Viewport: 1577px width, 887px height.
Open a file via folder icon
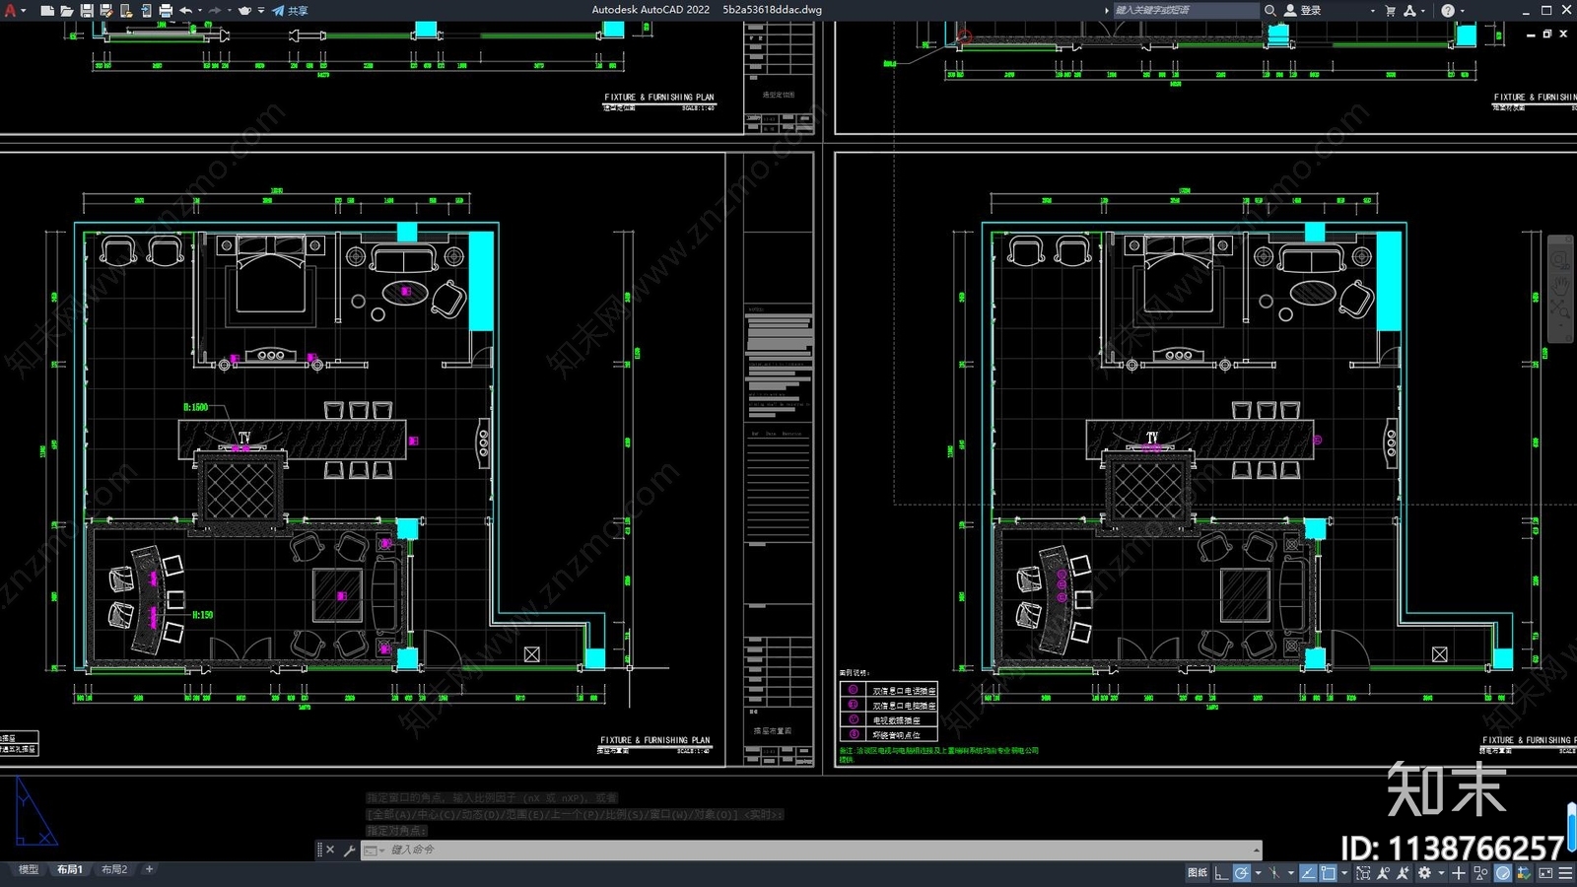(x=67, y=11)
